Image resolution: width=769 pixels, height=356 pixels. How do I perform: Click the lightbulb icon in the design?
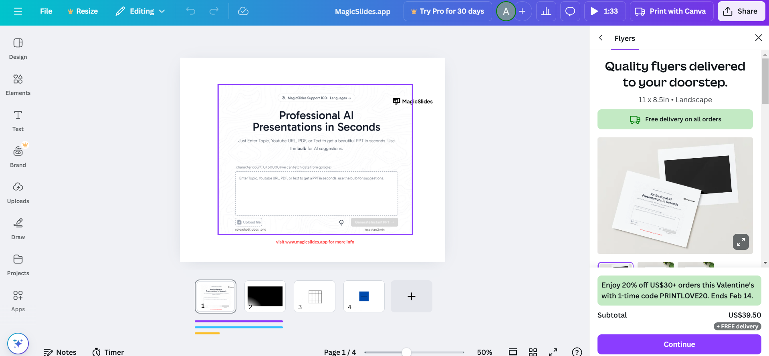pos(341,223)
